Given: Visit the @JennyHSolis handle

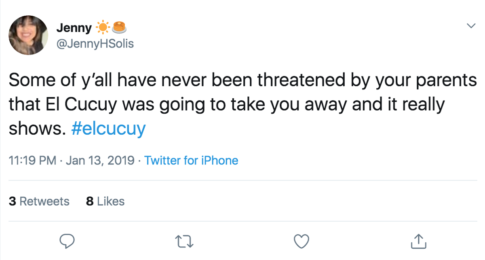Looking at the screenshot, I should coord(95,44).
